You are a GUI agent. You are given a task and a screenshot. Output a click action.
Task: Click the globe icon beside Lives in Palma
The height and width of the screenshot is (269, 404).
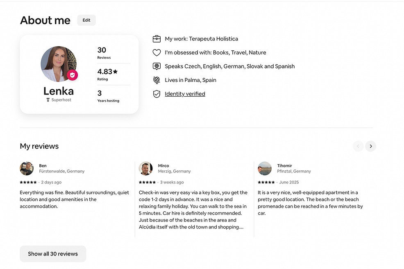pyautogui.click(x=157, y=80)
